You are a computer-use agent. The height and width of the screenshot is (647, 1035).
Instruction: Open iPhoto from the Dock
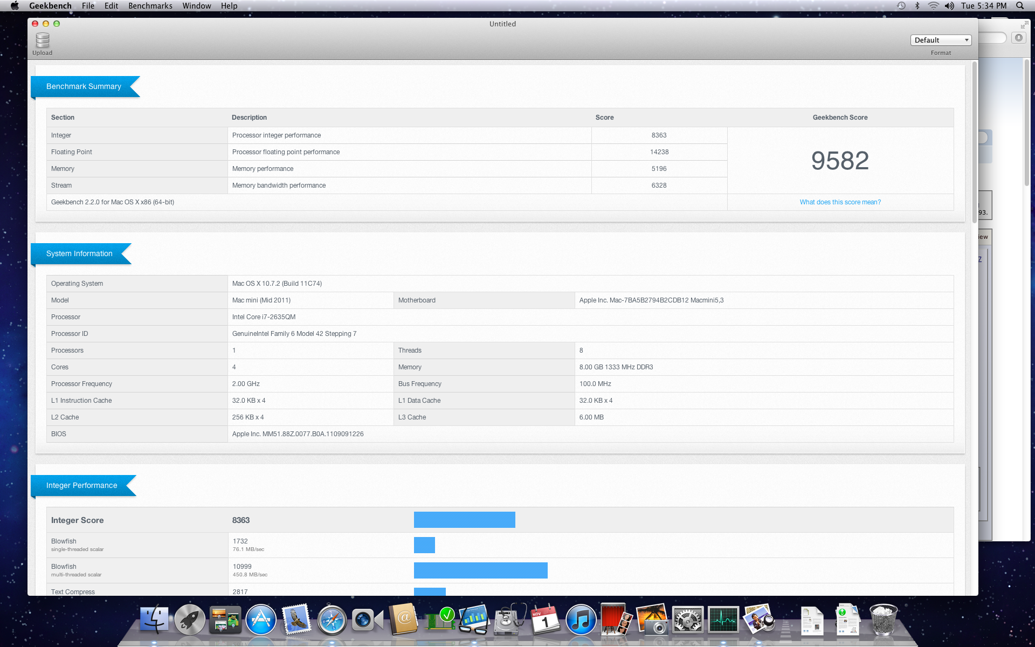[652, 619]
